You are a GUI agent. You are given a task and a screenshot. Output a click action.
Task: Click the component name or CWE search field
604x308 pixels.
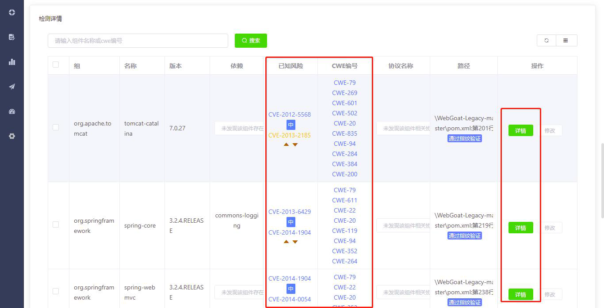[x=138, y=41]
